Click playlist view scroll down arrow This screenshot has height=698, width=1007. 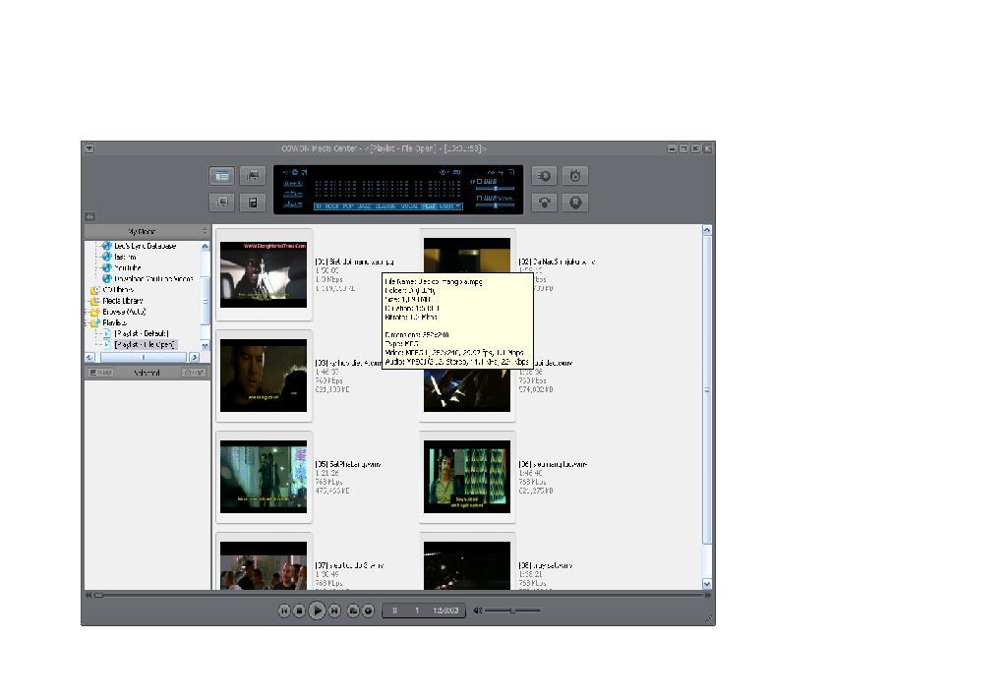[x=707, y=584]
